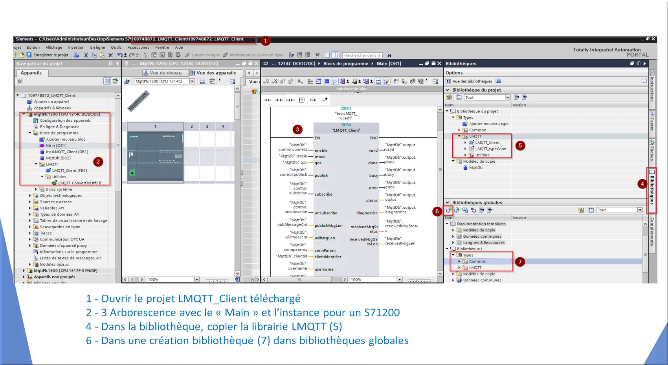Click the open global library icon
The image size is (668, 365).
[x=457, y=210]
